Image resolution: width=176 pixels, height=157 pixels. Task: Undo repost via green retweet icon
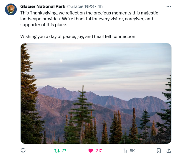pyautogui.click(x=57, y=151)
